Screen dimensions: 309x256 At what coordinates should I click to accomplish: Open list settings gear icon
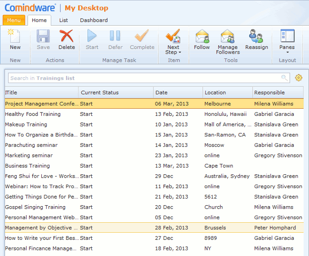[299, 78]
